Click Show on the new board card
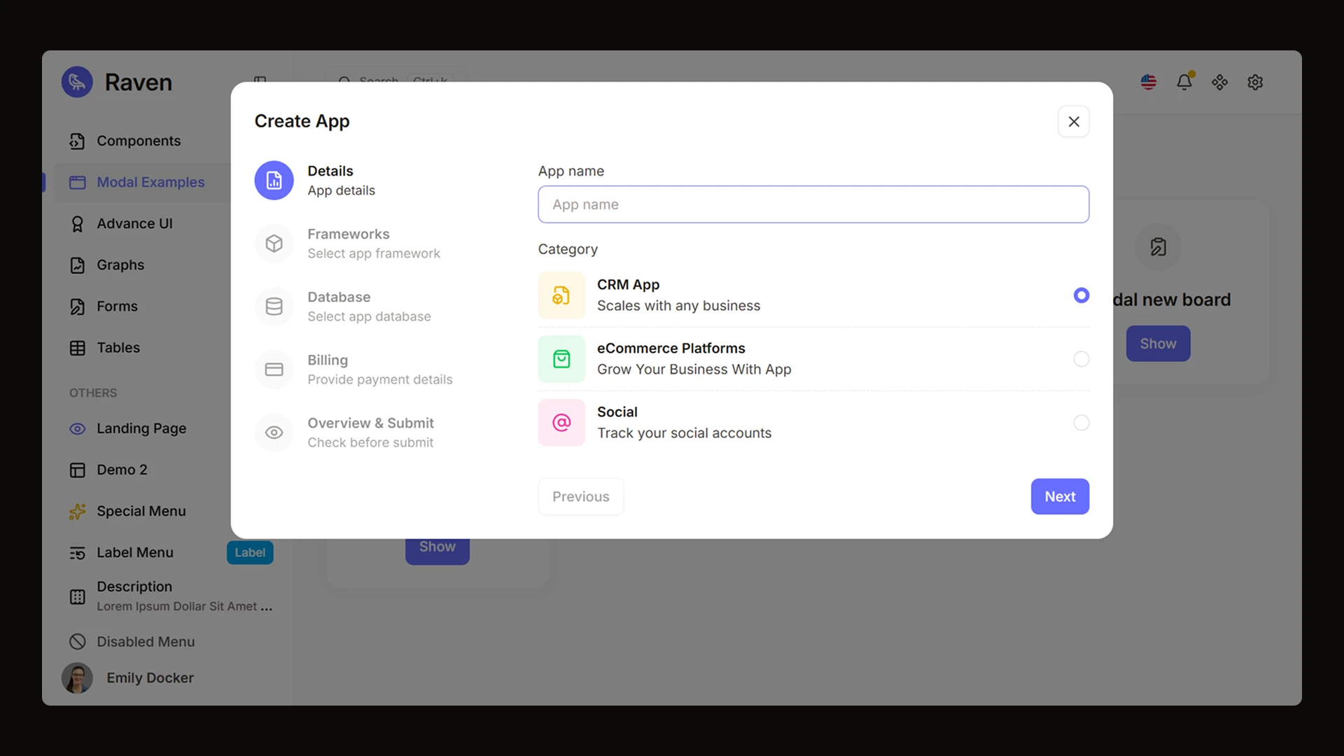This screenshot has width=1344, height=756. click(1158, 344)
